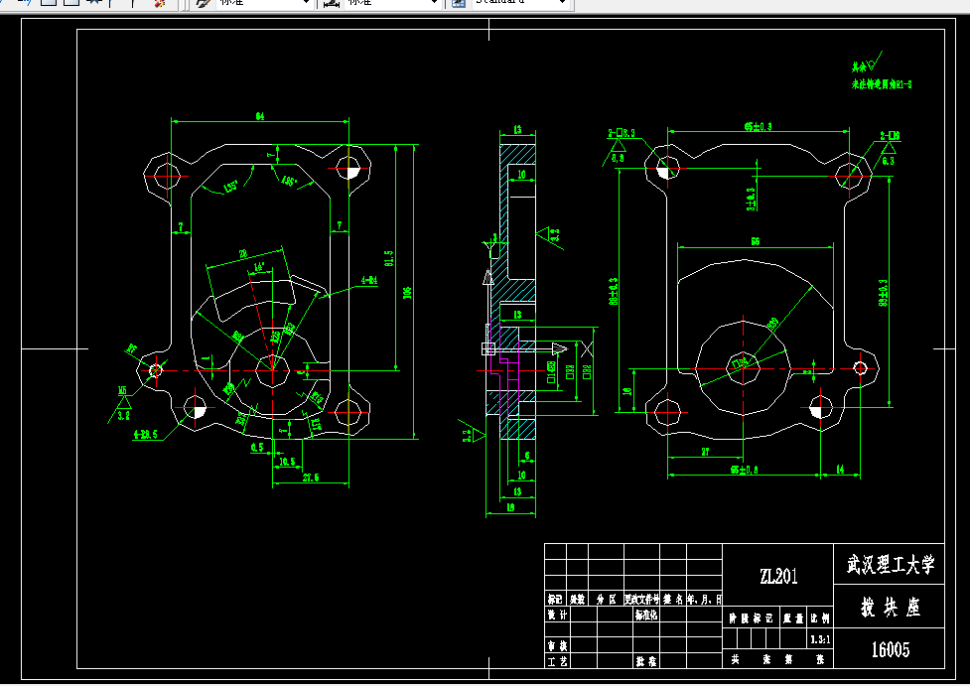Click the 年、月、日 column header
The height and width of the screenshot is (686, 970).
pos(704,599)
